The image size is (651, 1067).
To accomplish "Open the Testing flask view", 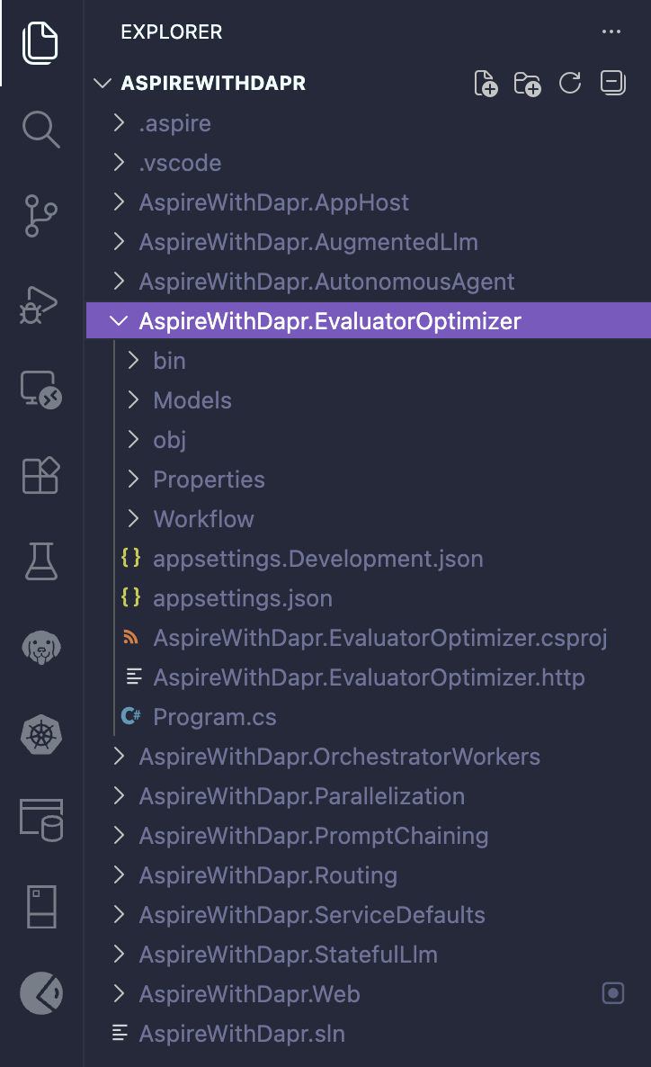I will tap(40, 561).
